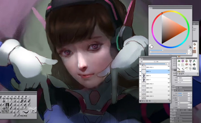Open the brush library panel options icon
The image size is (201, 123).
coord(36,94)
